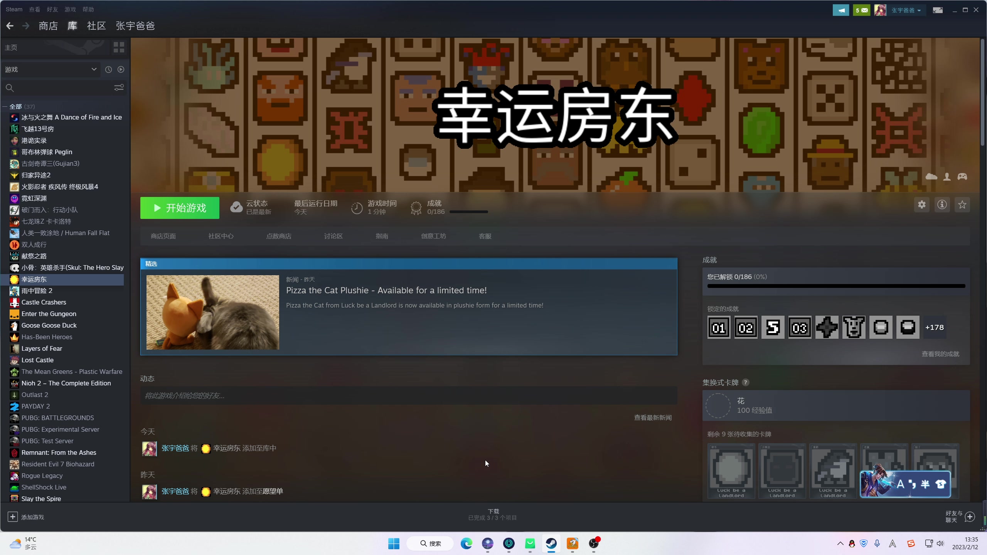This screenshot has height=555, width=987.
Task: Open advanced filter settings icon
Action: [x=119, y=88]
